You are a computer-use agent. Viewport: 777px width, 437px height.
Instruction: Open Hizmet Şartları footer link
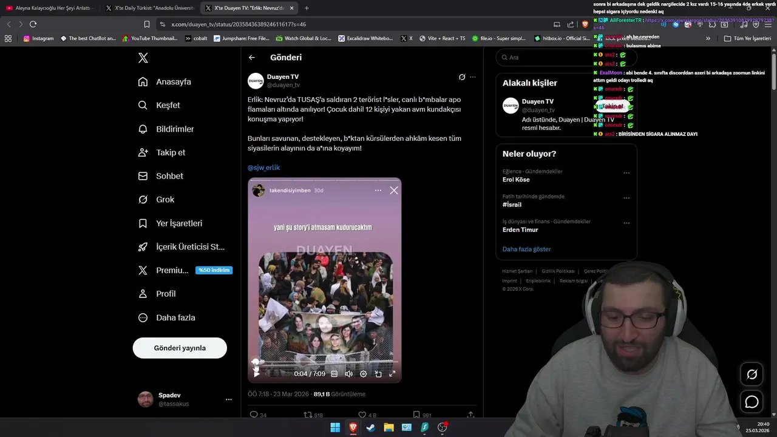[517, 271]
